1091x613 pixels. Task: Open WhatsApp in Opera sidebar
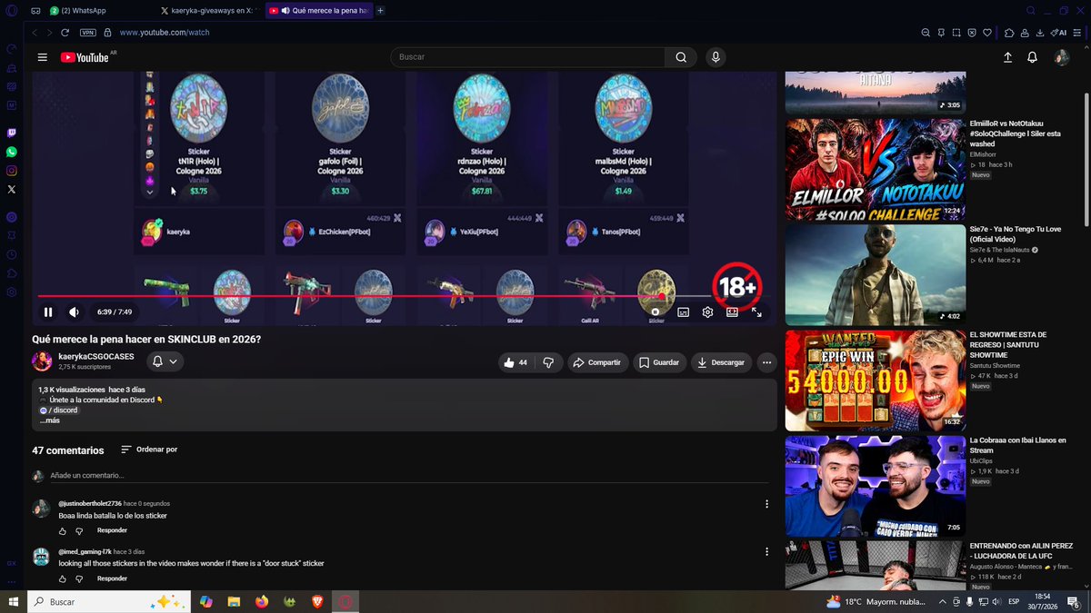[x=11, y=152]
